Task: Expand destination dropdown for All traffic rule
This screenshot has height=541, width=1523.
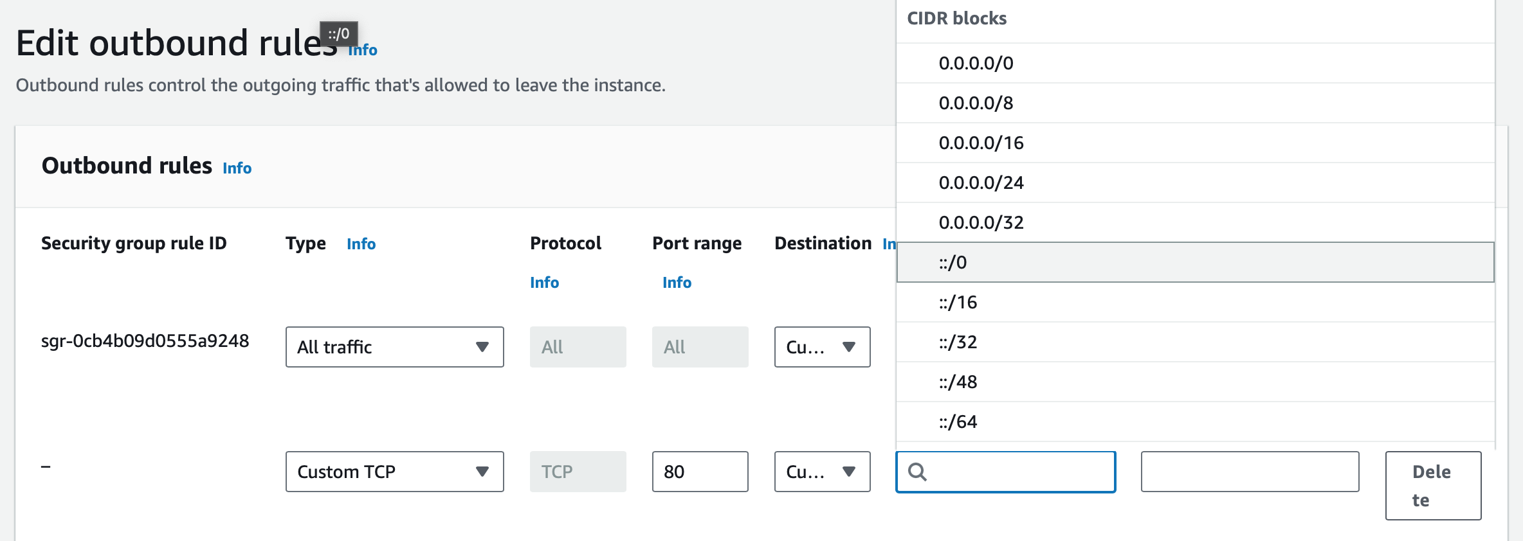Action: click(822, 347)
